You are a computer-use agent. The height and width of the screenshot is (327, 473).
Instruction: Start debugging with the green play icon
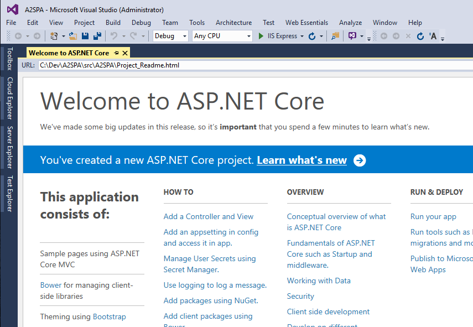pos(261,36)
